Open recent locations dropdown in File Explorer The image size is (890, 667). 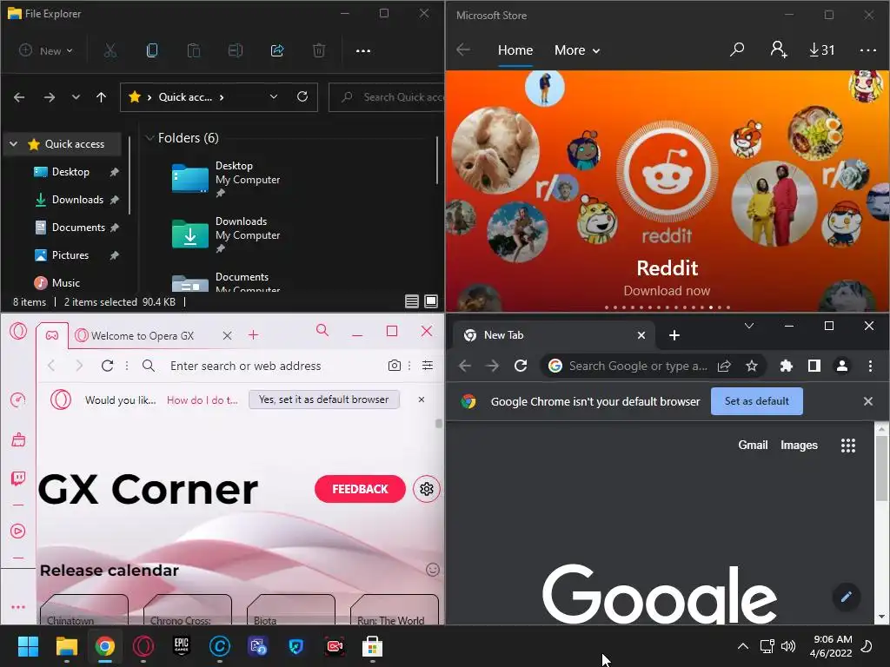pos(76,97)
